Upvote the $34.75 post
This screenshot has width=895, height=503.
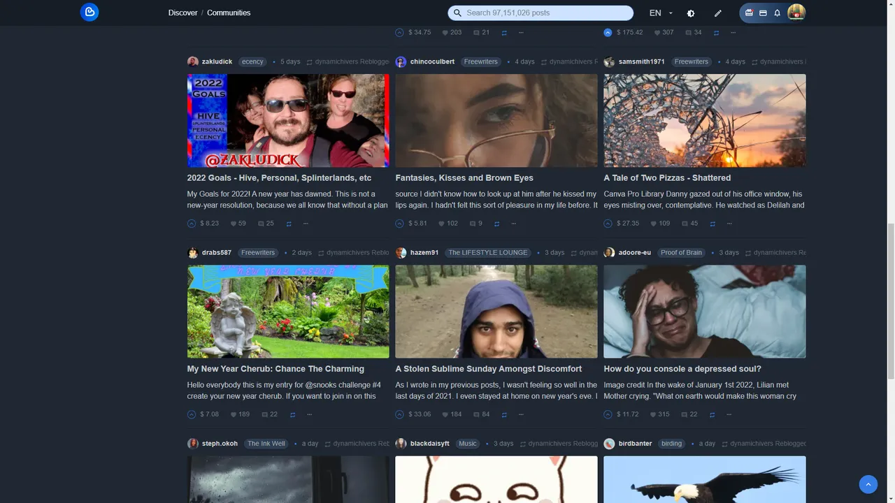pos(400,32)
